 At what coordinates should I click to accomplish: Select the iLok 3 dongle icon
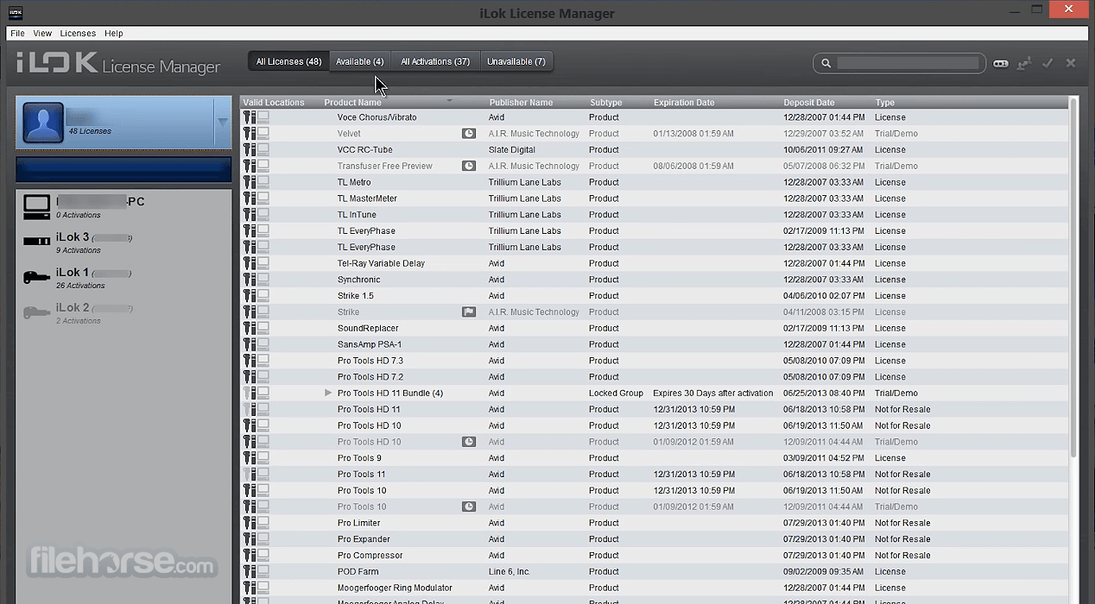[36, 241]
